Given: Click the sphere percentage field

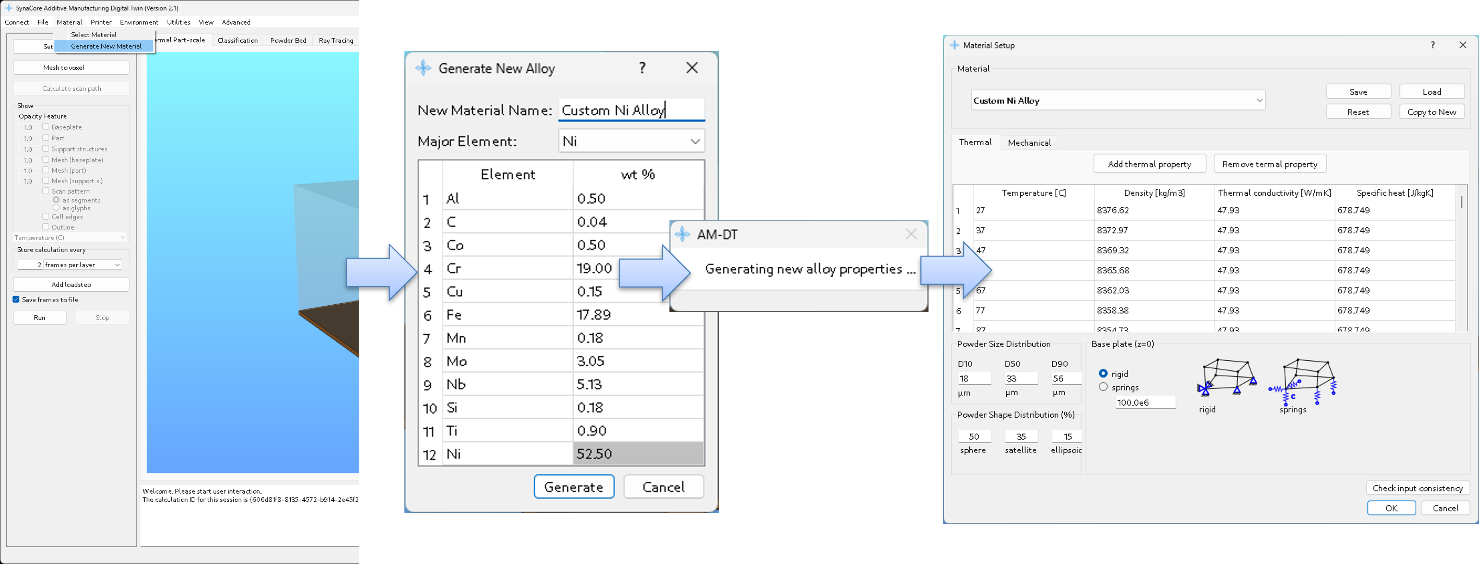Looking at the screenshot, I should tap(974, 436).
